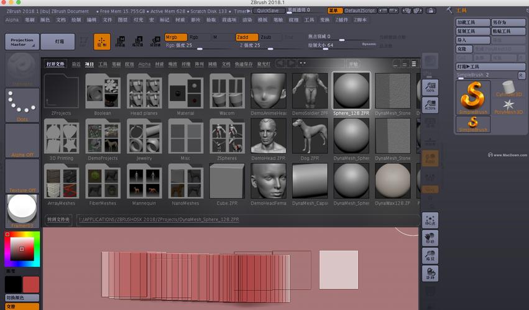Click the 导入 import button
Image resolution: width=529 pixels, height=310 pixels.
(473, 40)
